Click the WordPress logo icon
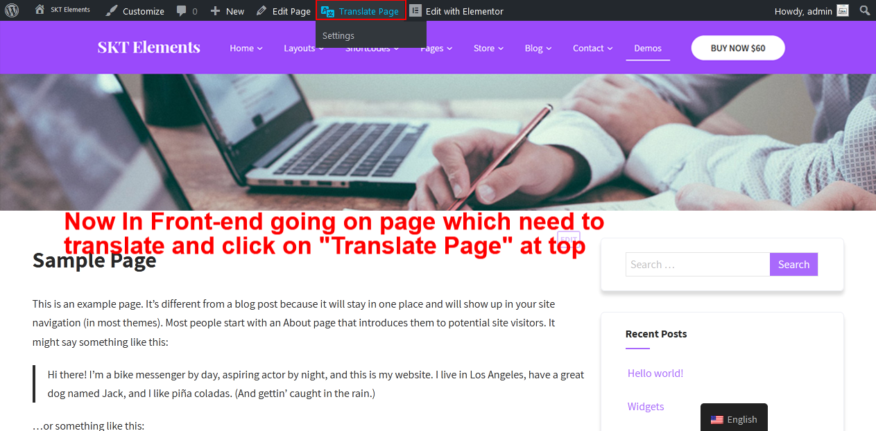The image size is (876, 431). (12, 10)
